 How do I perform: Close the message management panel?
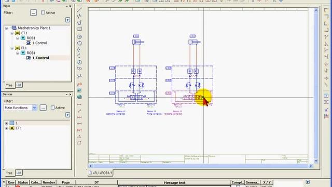[x=4, y=182]
